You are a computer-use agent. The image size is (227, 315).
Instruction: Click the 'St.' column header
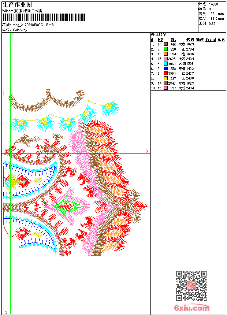(x=173, y=40)
